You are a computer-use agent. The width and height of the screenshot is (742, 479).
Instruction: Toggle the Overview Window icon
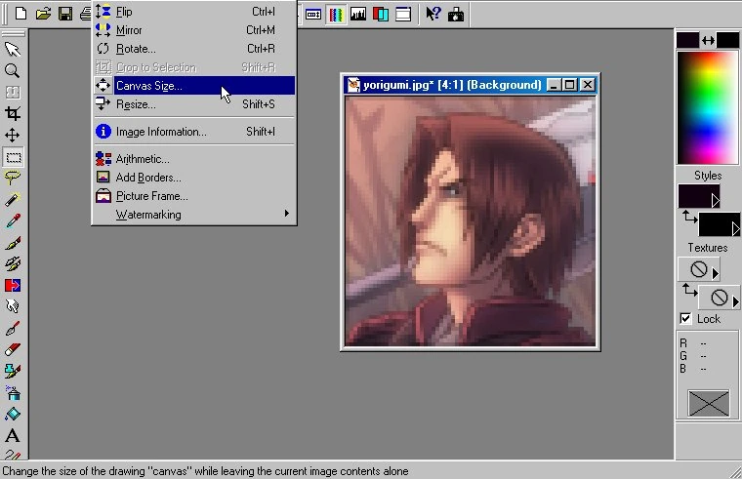403,15
